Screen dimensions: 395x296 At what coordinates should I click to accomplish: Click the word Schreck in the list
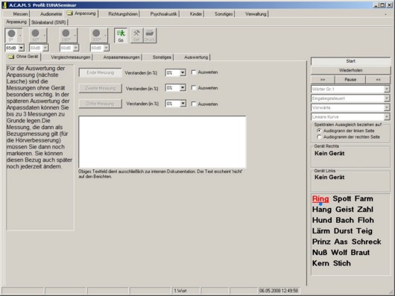(x=366, y=242)
